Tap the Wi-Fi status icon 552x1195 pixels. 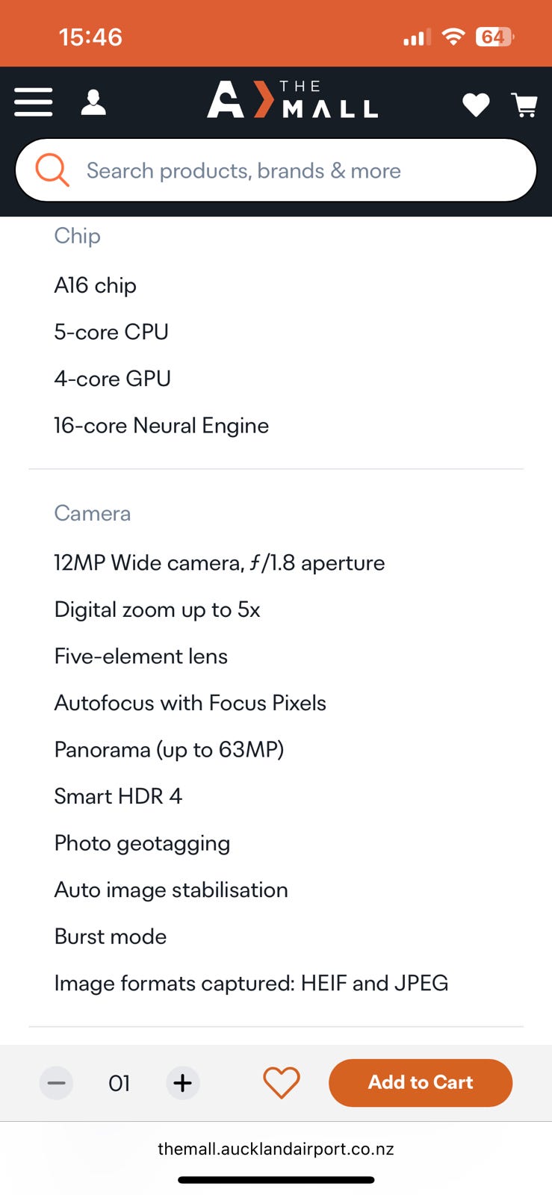point(453,37)
